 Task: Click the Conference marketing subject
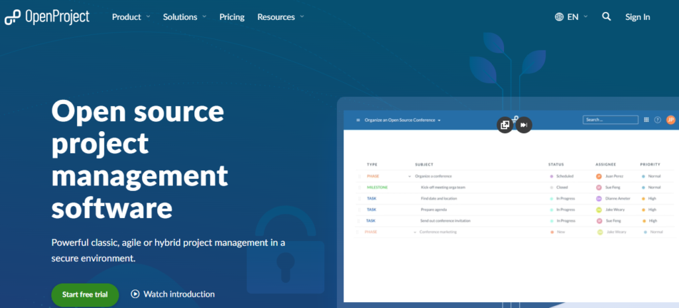pyautogui.click(x=438, y=232)
